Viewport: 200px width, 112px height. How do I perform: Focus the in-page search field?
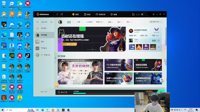[x=155, y=22]
